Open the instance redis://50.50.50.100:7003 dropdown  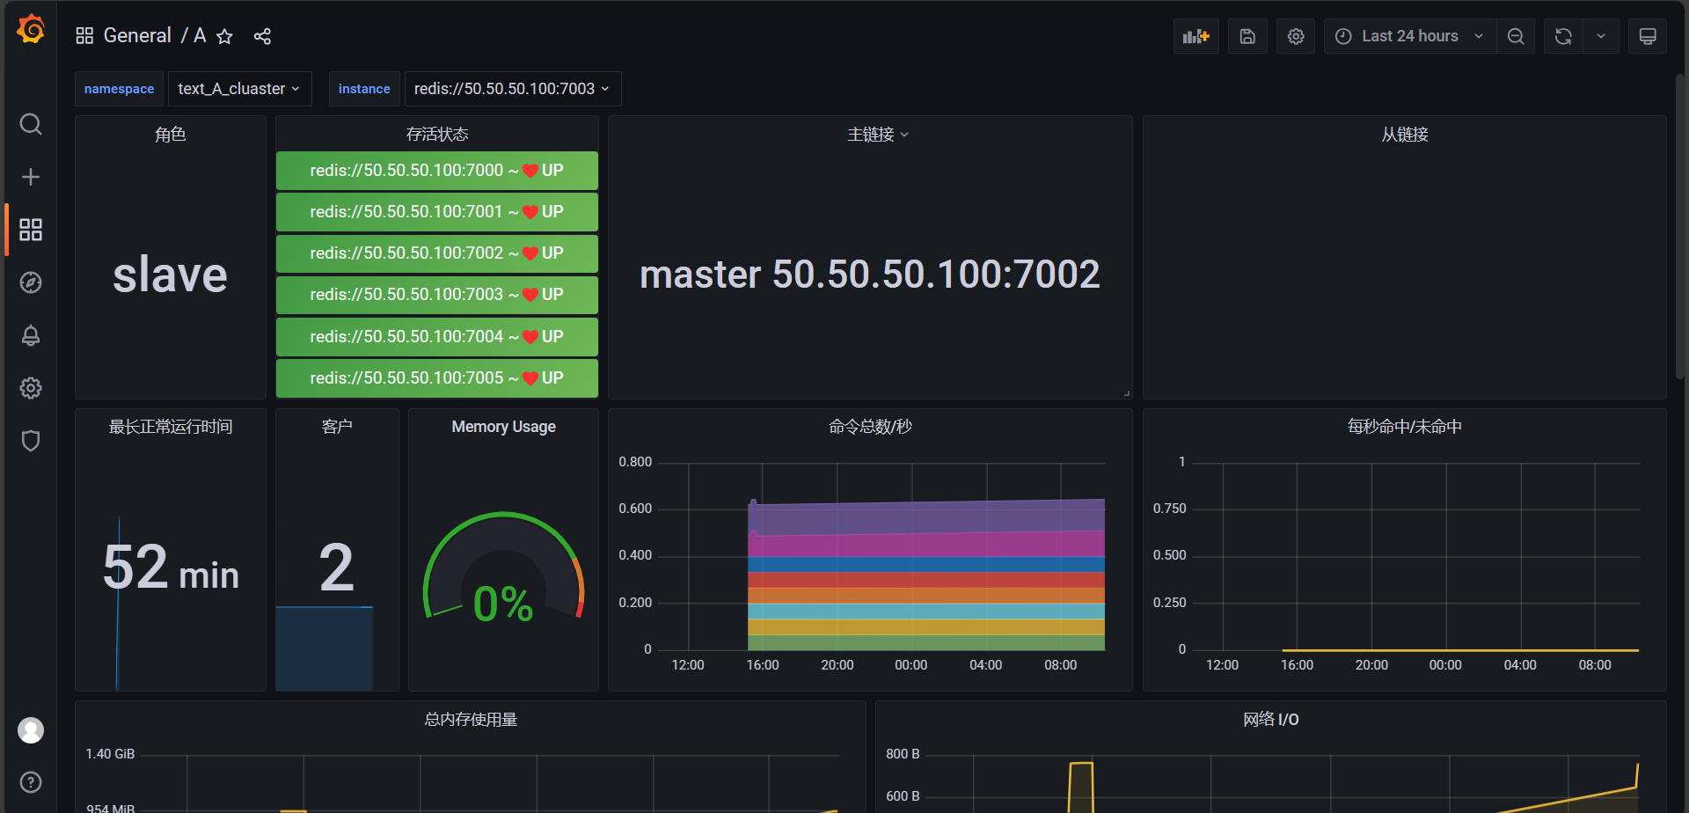point(513,89)
